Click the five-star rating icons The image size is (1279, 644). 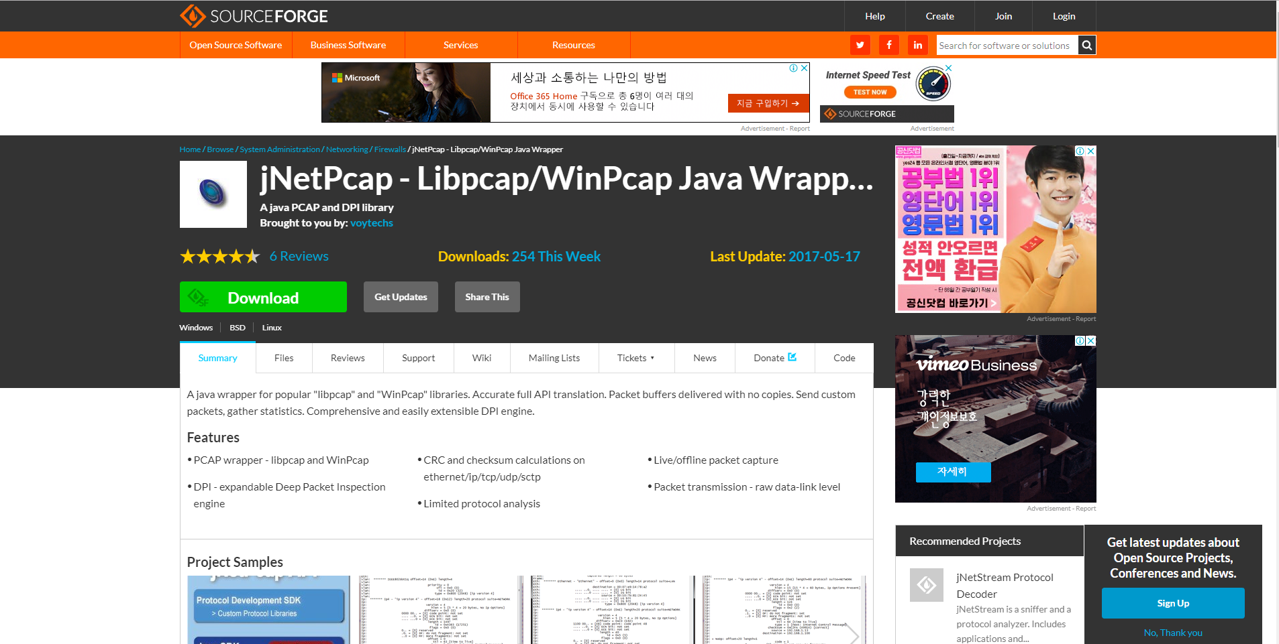click(x=219, y=257)
